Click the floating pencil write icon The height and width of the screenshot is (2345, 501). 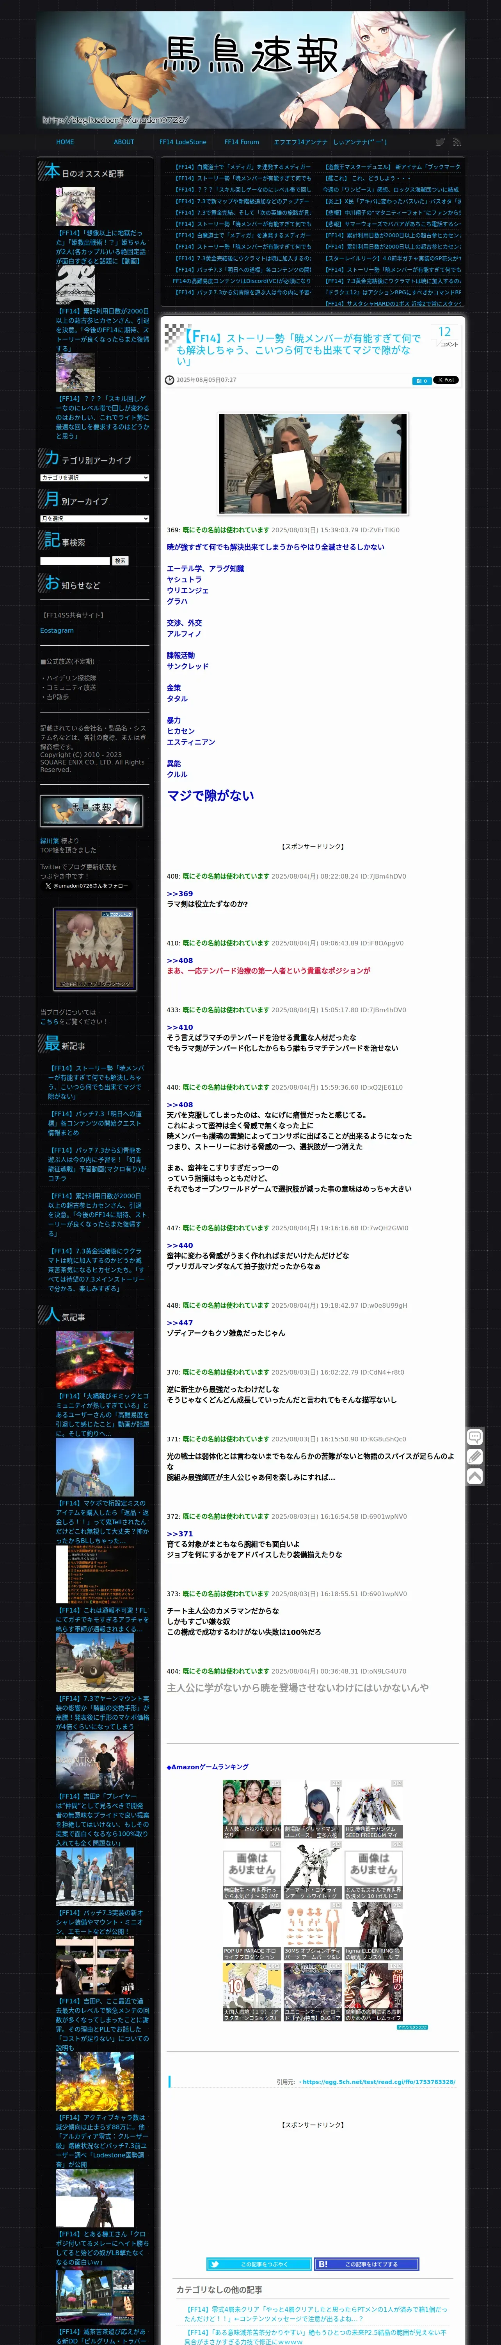(474, 1457)
